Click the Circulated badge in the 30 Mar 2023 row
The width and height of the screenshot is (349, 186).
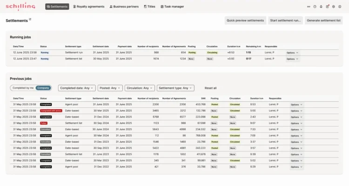point(235,160)
